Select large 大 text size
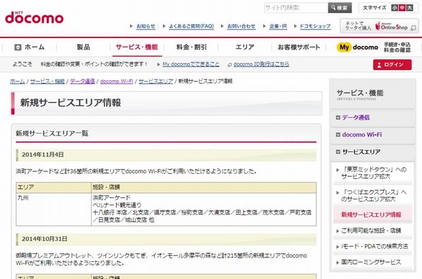Screen dimensions: 422x279 [409, 8]
